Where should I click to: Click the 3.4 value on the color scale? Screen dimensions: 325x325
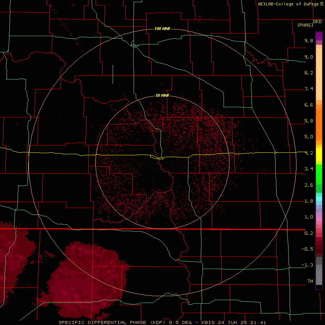pyautogui.click(x=309, y=169)
